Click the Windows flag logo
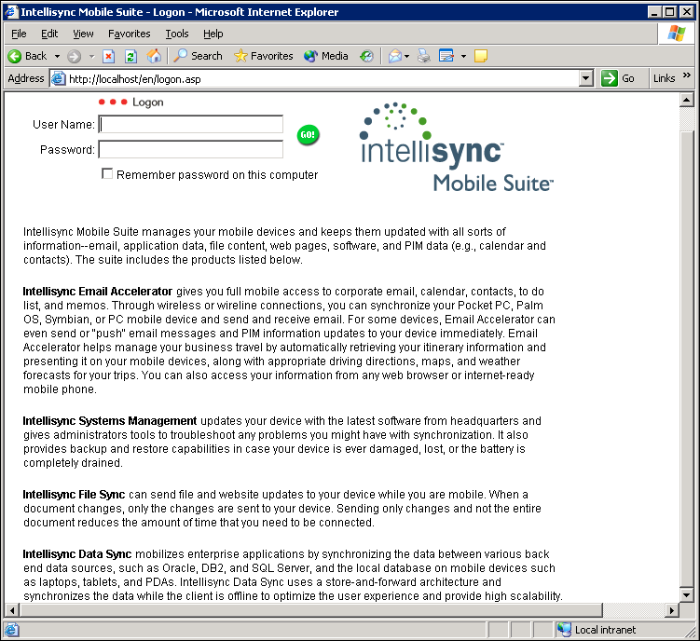 click(677, 34)
